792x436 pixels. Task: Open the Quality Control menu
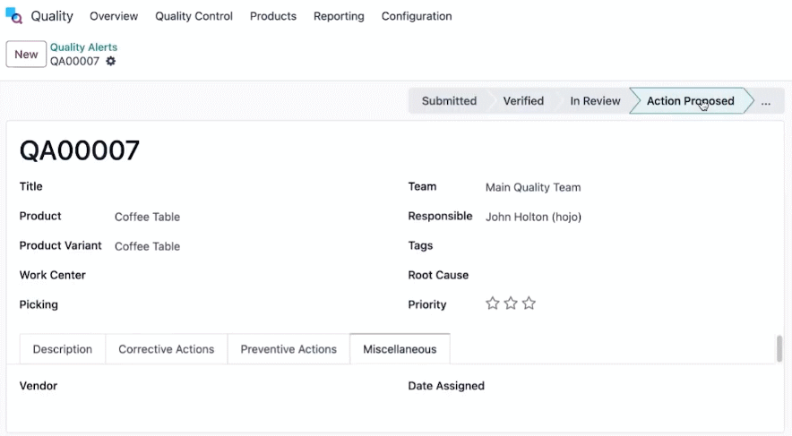coord(194,16)
